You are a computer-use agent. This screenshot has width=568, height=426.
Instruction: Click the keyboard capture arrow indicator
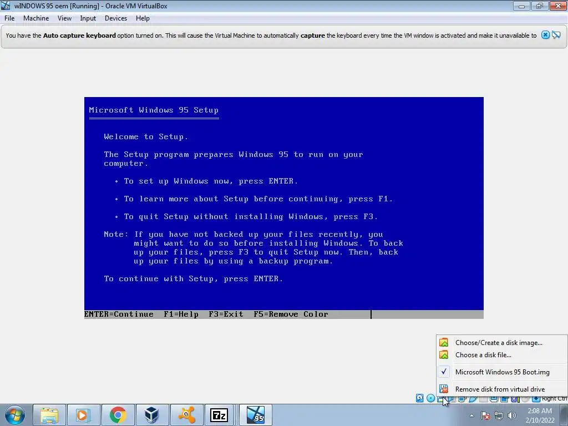536,399
